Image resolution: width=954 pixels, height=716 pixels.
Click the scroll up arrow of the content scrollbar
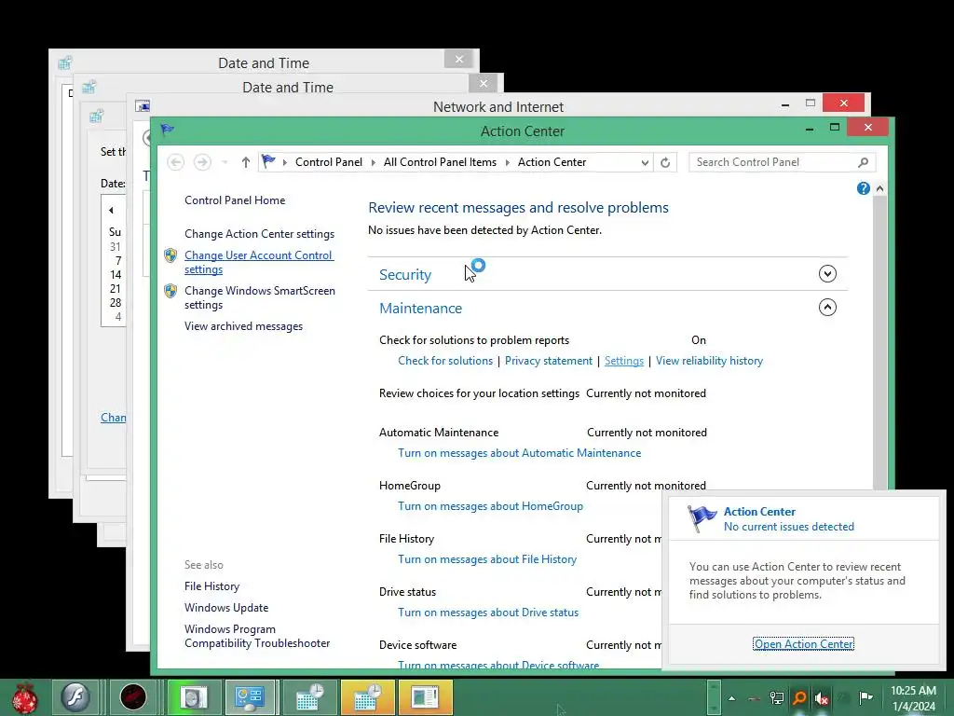click(879, 188)
